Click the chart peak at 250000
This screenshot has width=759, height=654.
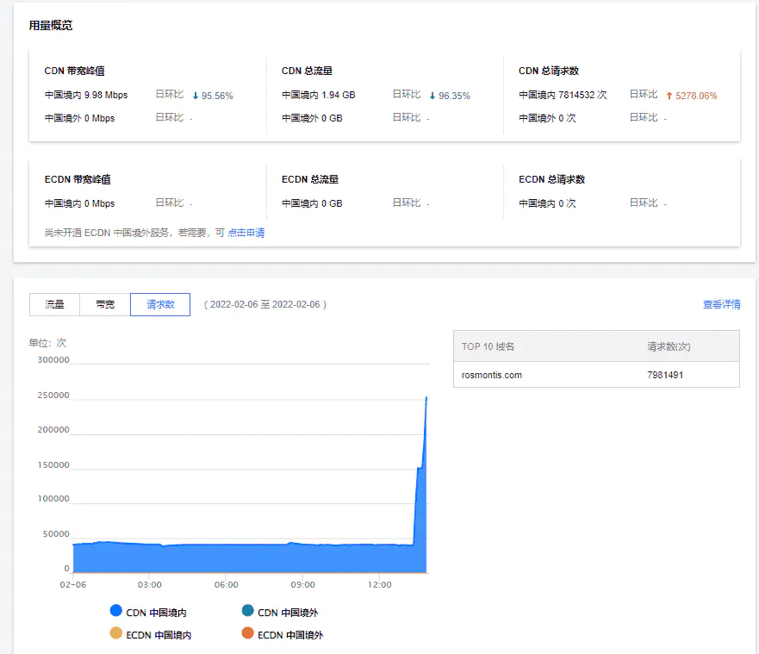pos(426,397)
